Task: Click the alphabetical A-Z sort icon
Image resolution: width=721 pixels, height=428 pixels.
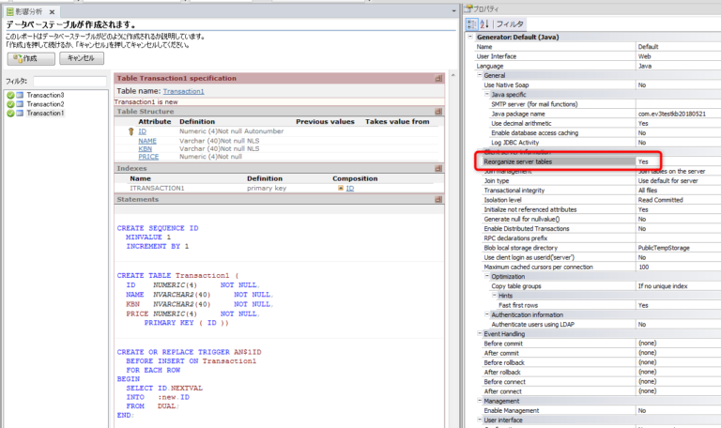Action: (484, 23)
